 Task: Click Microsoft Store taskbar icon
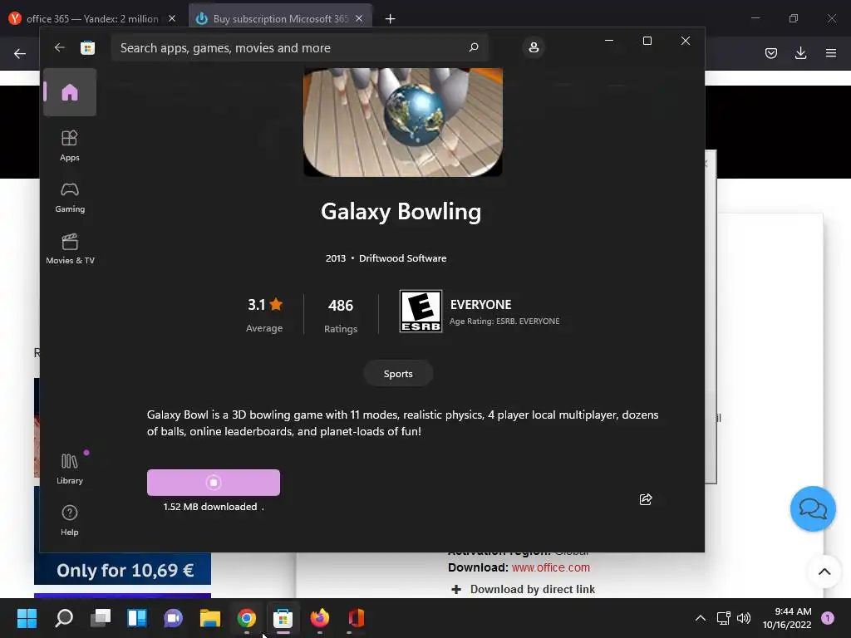(x=283, y=618)
